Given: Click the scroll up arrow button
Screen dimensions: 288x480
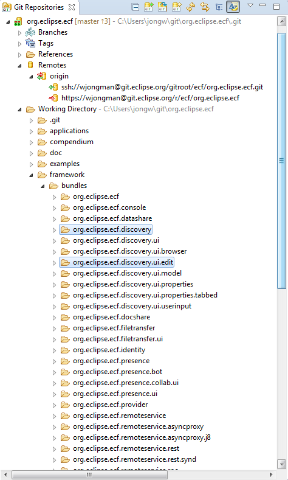Looking at the screenshot, I should coord(281,22).
